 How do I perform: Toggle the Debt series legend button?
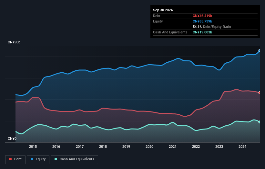[15, 159]
